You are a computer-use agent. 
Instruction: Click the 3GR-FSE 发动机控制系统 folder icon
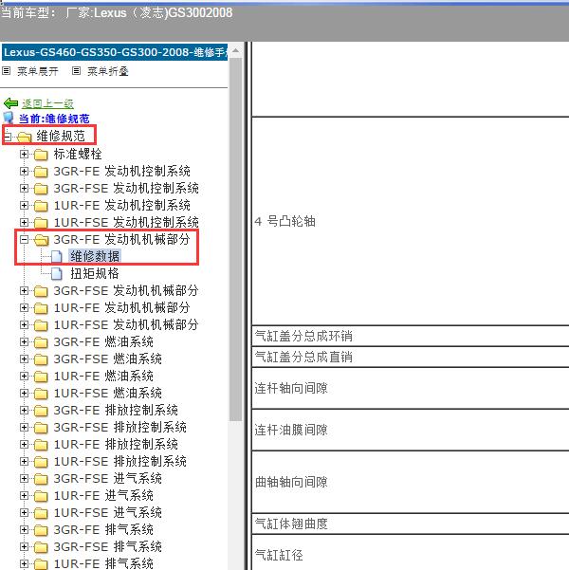click(41, 189)
